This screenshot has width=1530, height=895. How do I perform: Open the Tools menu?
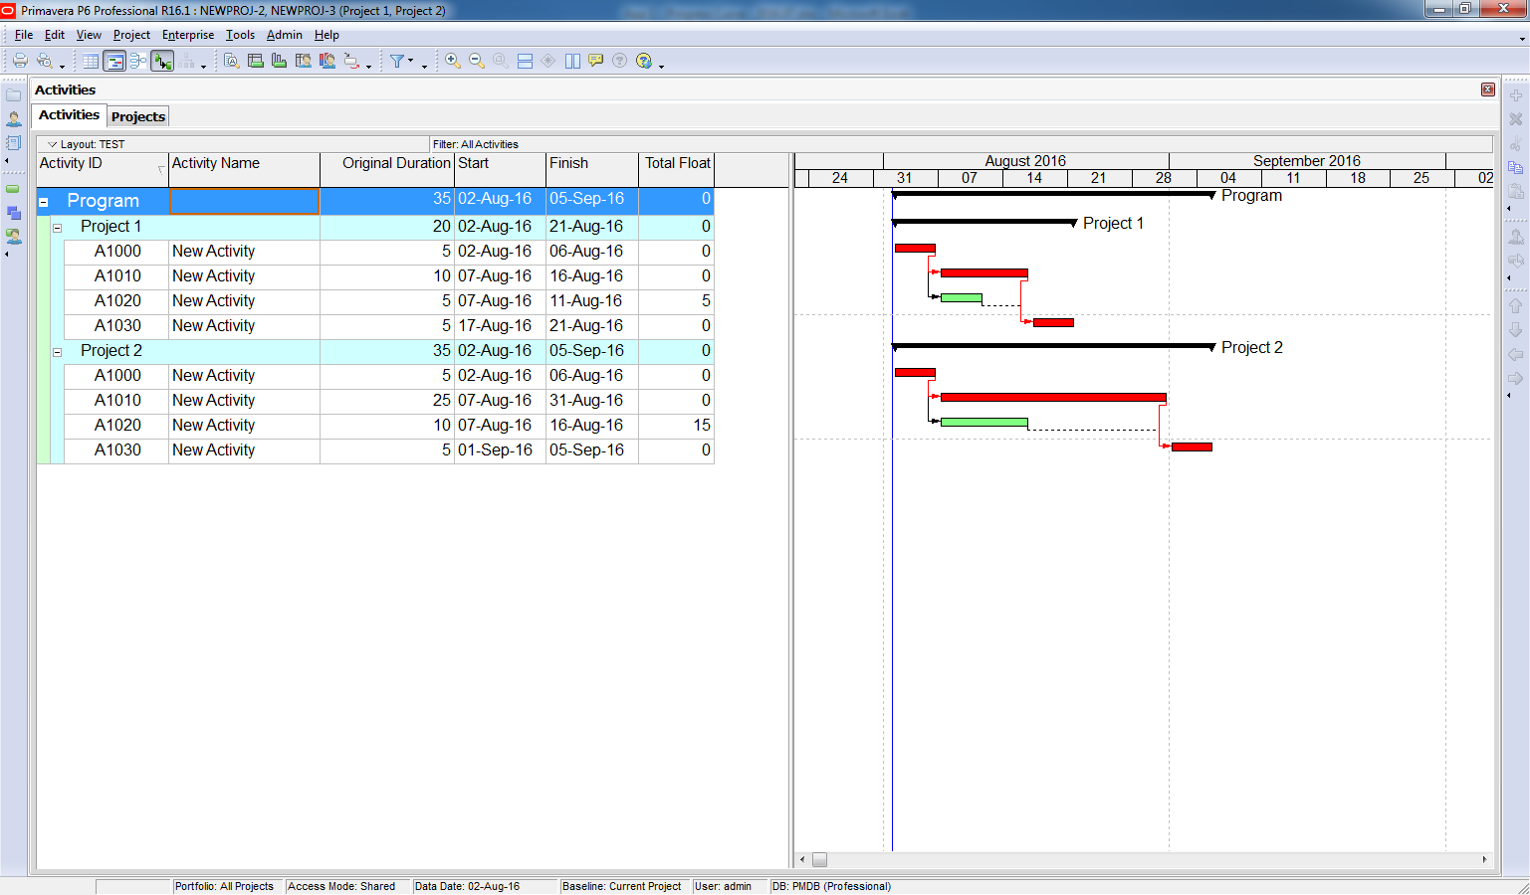coord(240,35)
